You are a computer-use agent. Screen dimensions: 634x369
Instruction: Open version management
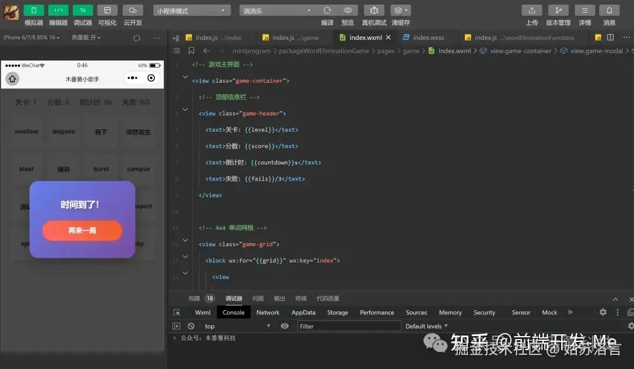coord(558,10)
